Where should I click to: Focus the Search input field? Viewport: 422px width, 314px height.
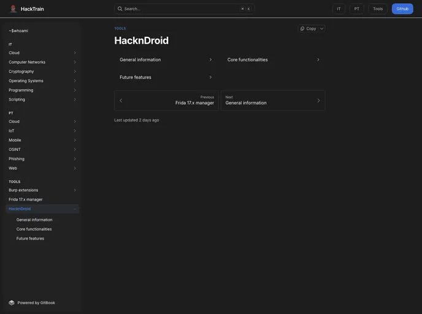[x=185, y=9]
